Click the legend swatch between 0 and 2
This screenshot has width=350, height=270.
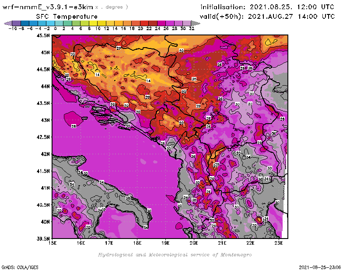pyautogui.click(x=59, y=23)
